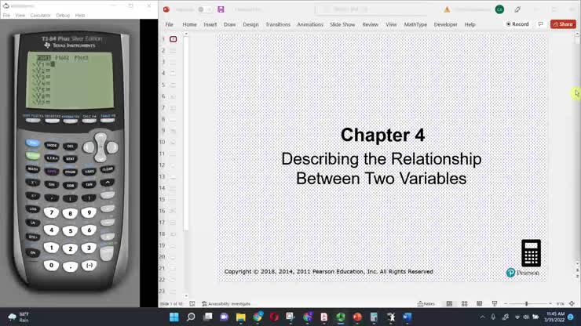Open the Windows Start menu
The image size is (581, 326).
pyautogui.click(x=174, y=317)
